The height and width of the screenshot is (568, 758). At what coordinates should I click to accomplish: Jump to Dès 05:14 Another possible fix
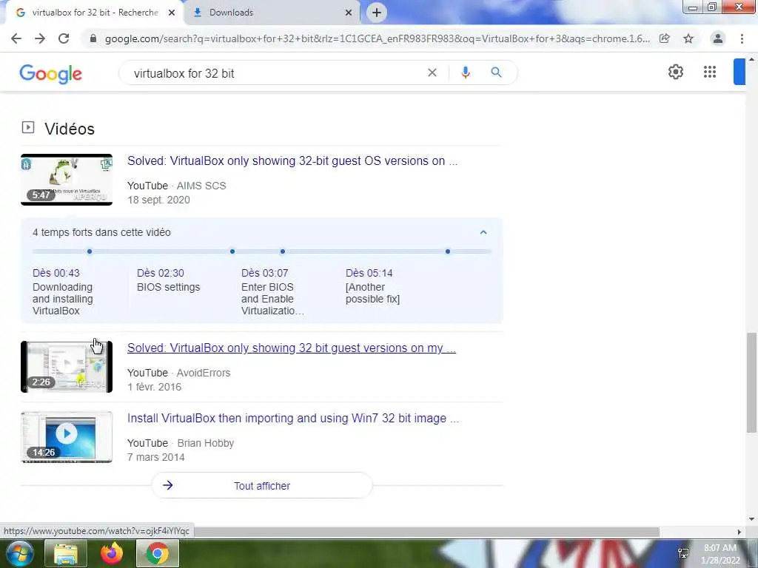pos(373,286)
